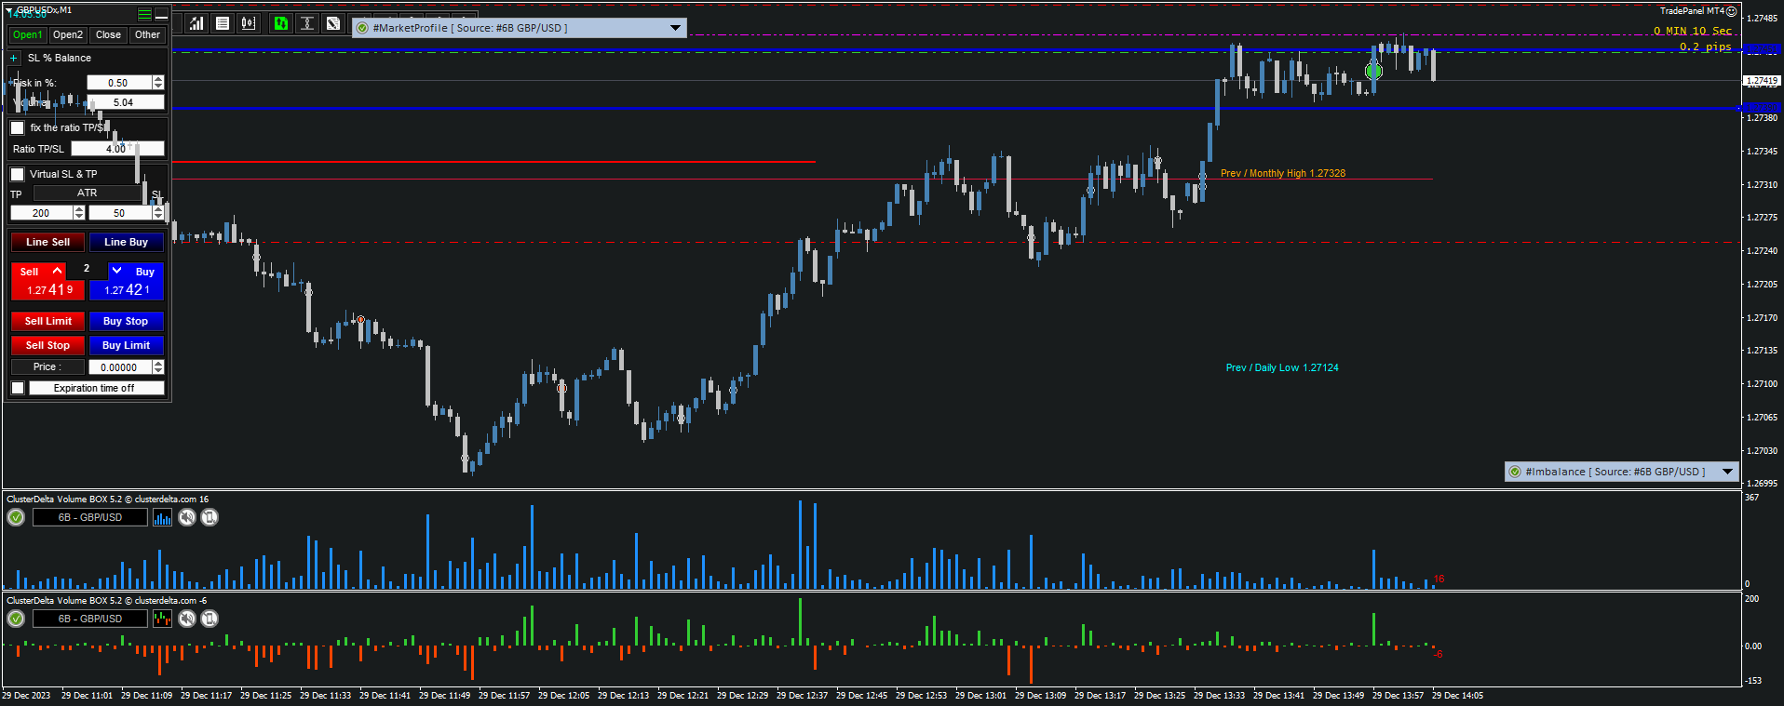Open the trade panel green menu icon
The height and width of the screenshot is (706, 1784).
144,14
